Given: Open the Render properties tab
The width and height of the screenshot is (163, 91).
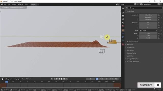Looking at the screenshot, I should [123, 13].
